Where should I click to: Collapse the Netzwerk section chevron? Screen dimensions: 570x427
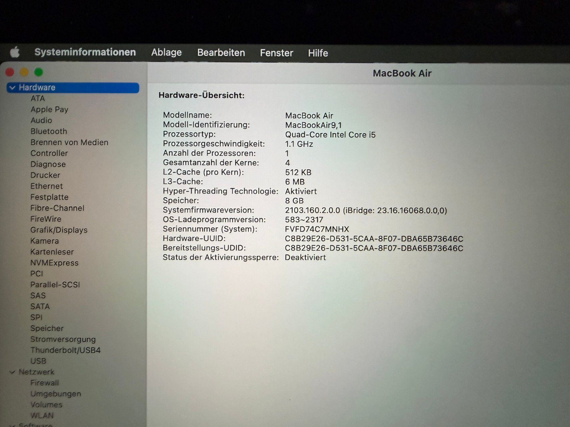[12, 372]
